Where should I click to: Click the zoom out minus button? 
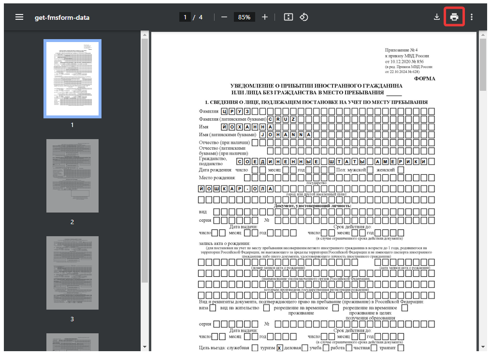tap(224, 17)
